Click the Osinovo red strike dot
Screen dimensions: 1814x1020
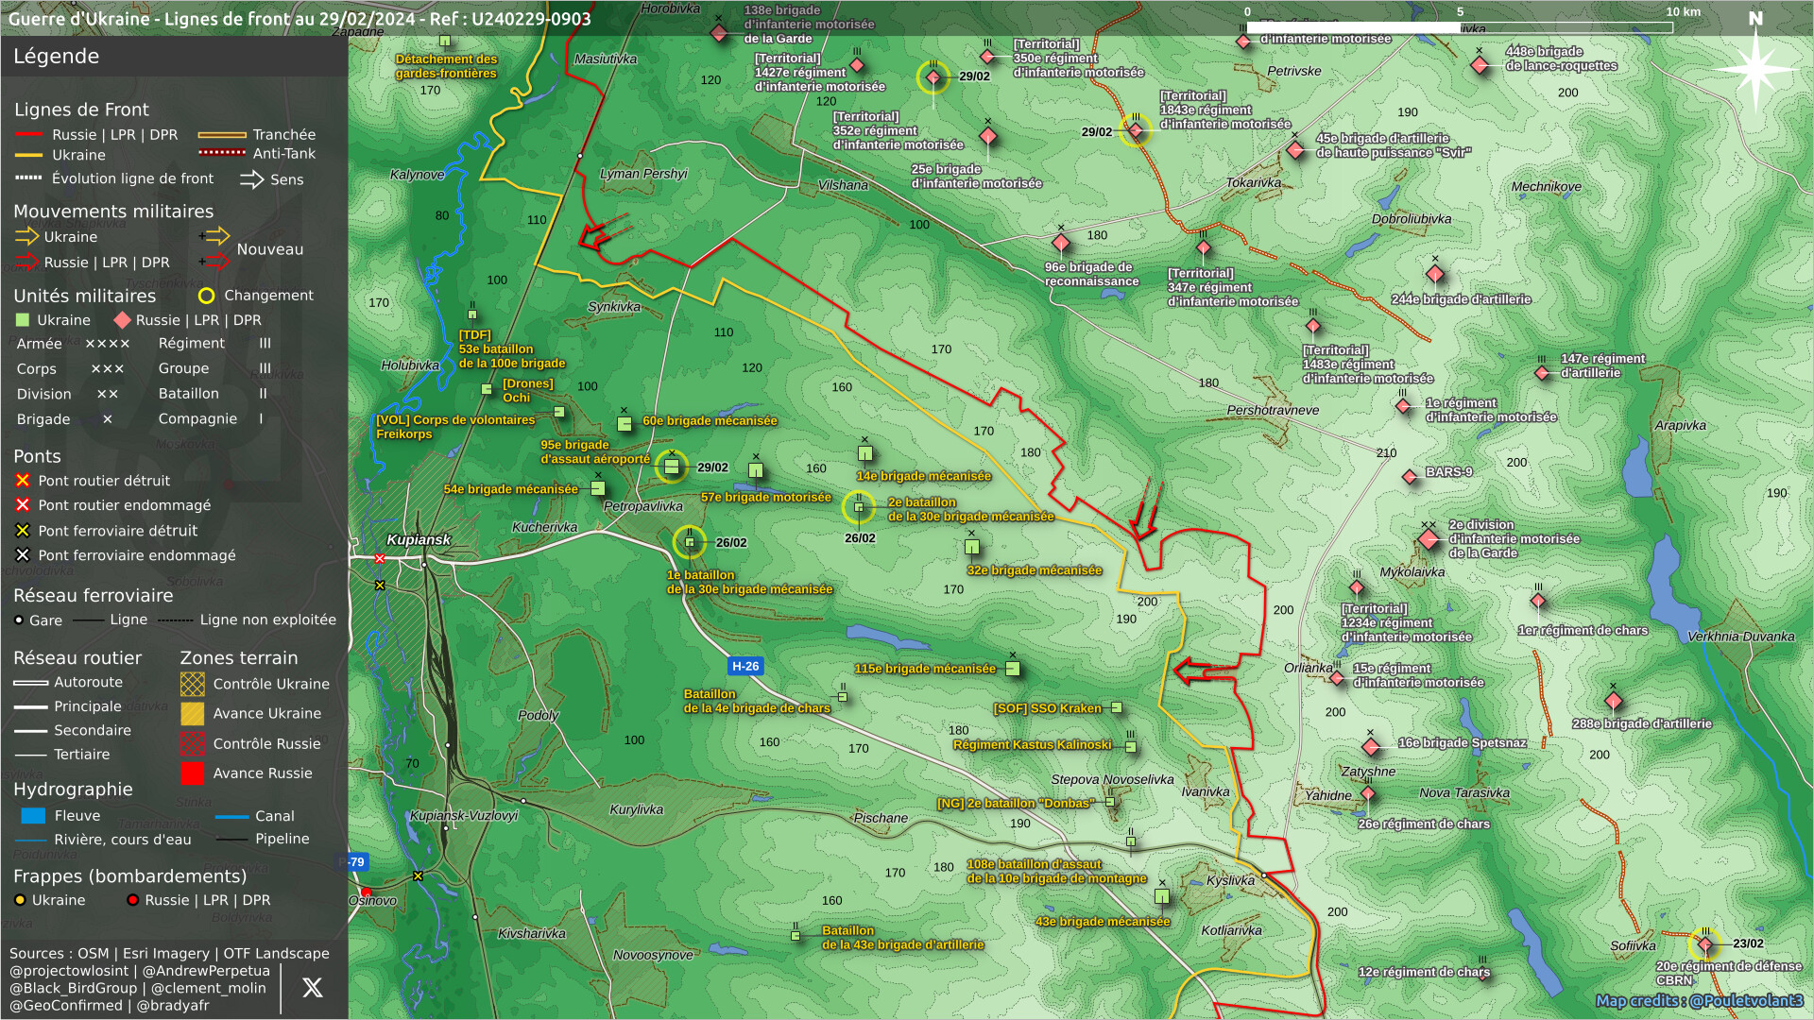click(367, 892)
